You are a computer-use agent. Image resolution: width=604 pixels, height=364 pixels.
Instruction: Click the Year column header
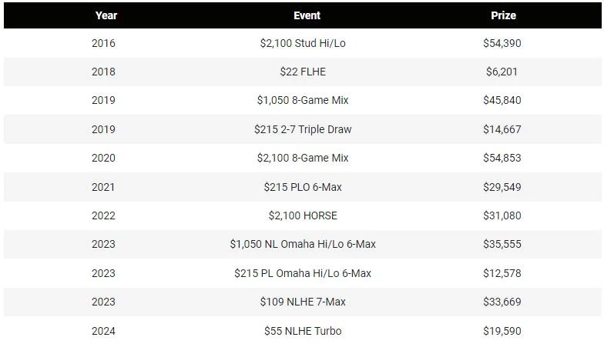pos(106,15)
